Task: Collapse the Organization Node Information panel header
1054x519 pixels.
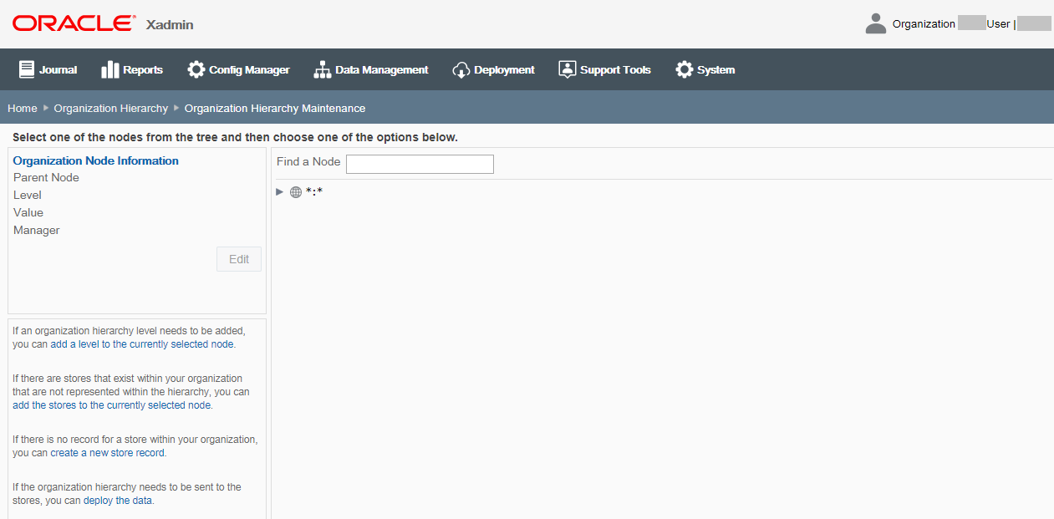Action: pyautogui.click(x=95, y=160)
